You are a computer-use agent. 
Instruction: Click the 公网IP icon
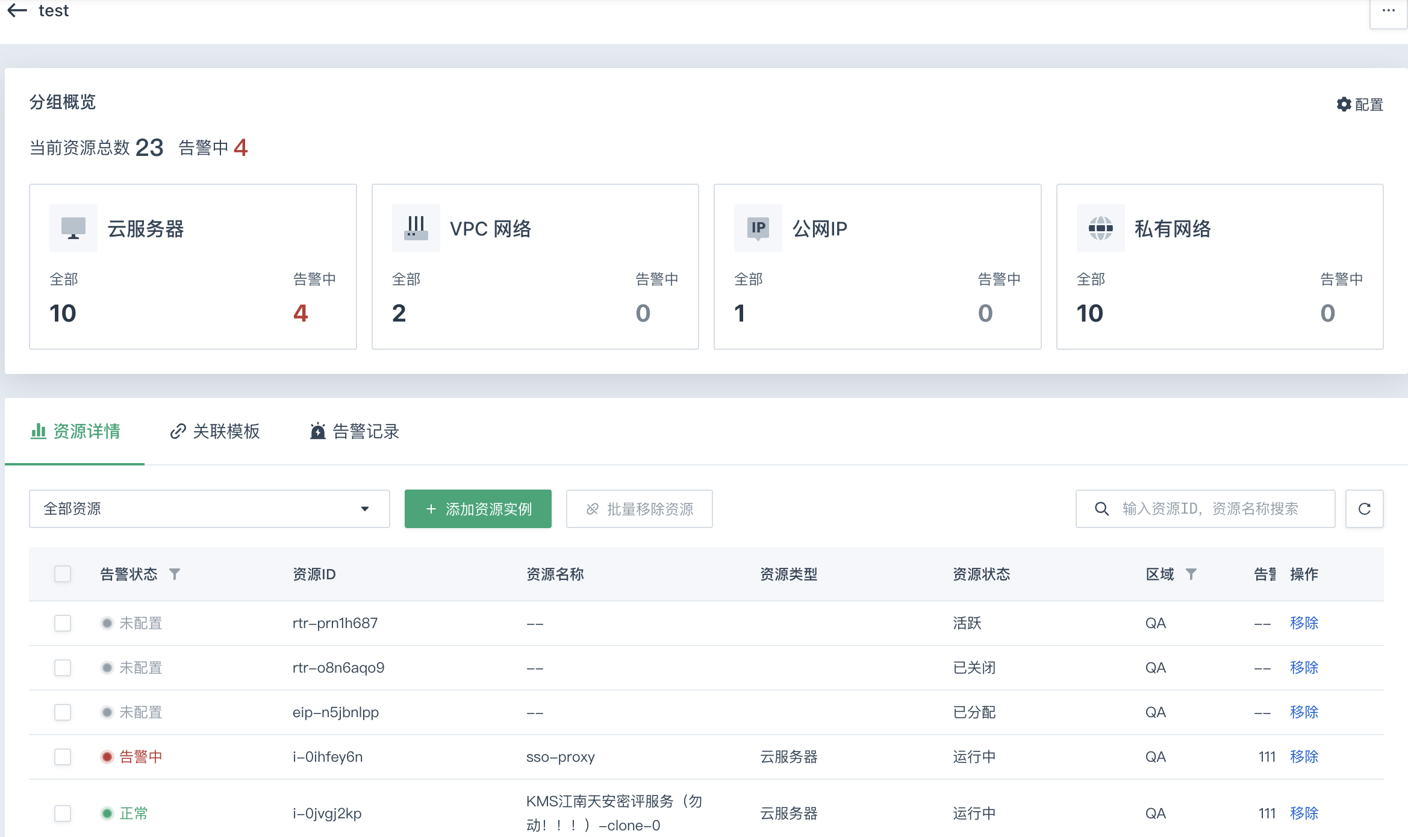tap(758, 228)
